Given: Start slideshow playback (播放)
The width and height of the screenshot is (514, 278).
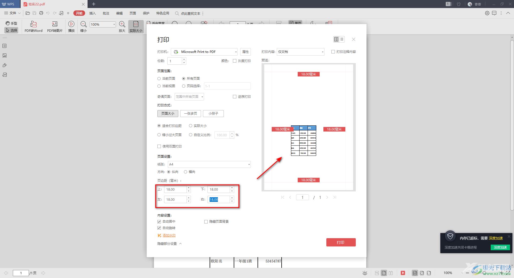Looking at the screenshot, I should click(x=71, y=27).
